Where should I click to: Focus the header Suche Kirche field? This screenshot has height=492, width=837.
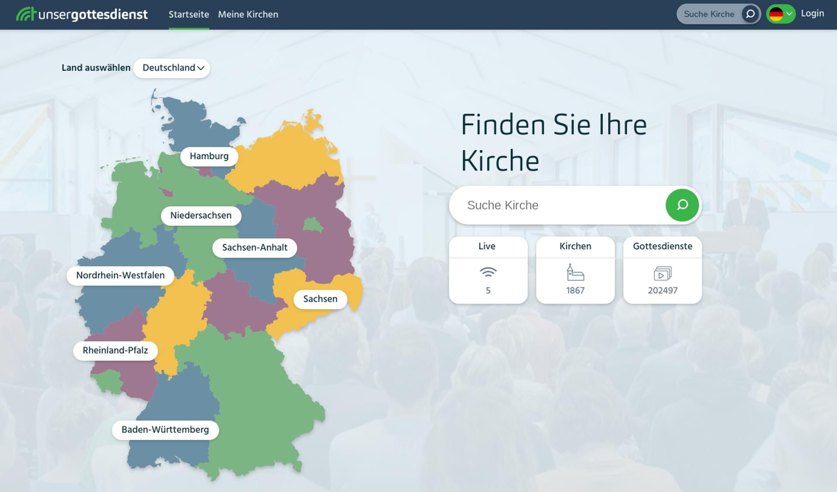tap(709, 14)
